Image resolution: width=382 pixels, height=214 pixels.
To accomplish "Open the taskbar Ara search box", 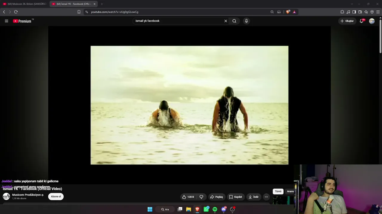I will [165, 209].
